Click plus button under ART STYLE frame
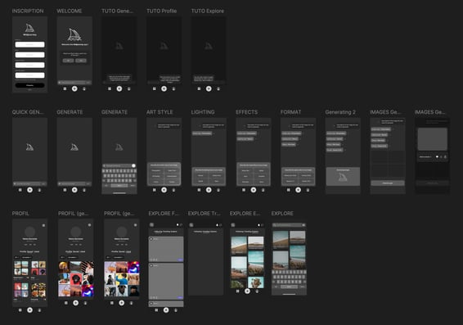Viewport: 463px width, 325px height. click(x=164, y=190)
